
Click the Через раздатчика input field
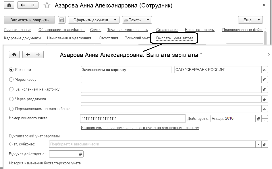click(171, 99)
